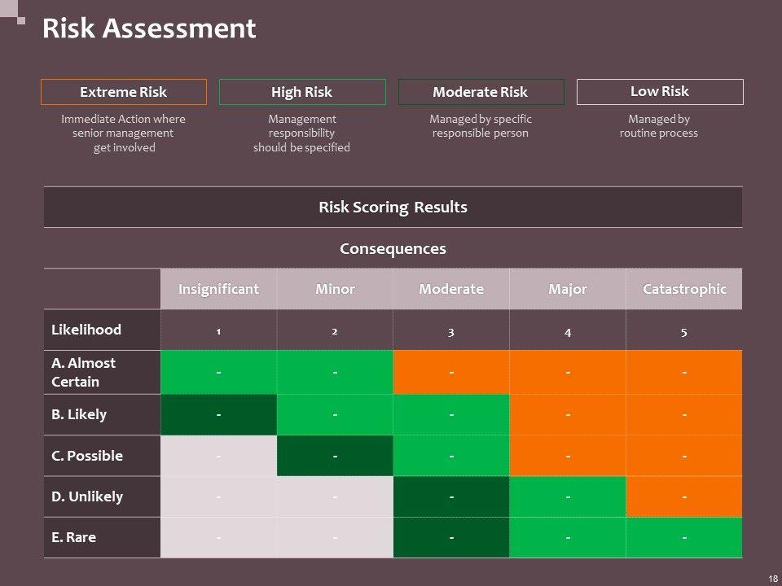Select the Low Risk legend box
The width and height of the screenshot is (782, 586).
[x=660, y=92]
